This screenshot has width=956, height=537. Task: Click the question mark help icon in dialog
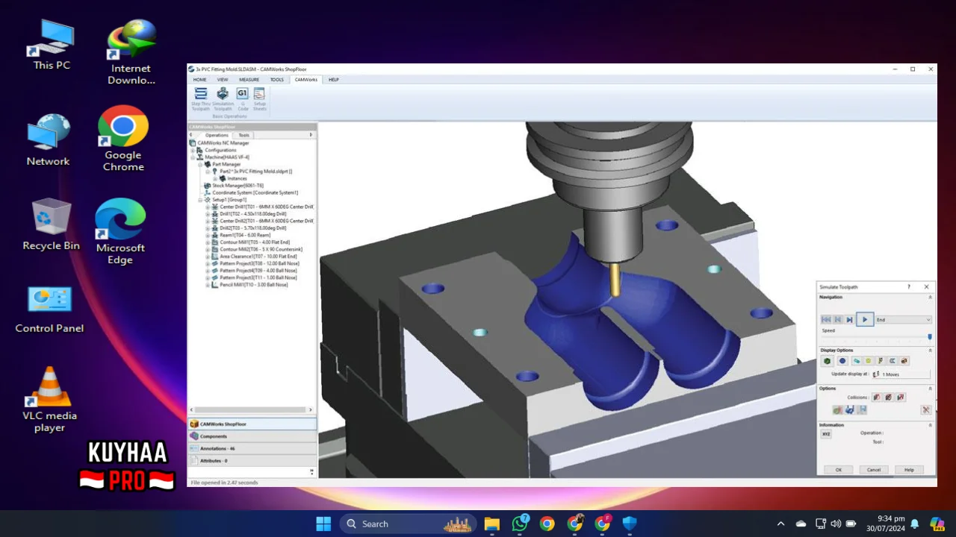909,286
